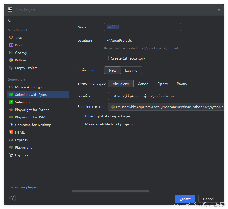
Task: Open the Base interpreter combo box
Action: tap(166, 107)
